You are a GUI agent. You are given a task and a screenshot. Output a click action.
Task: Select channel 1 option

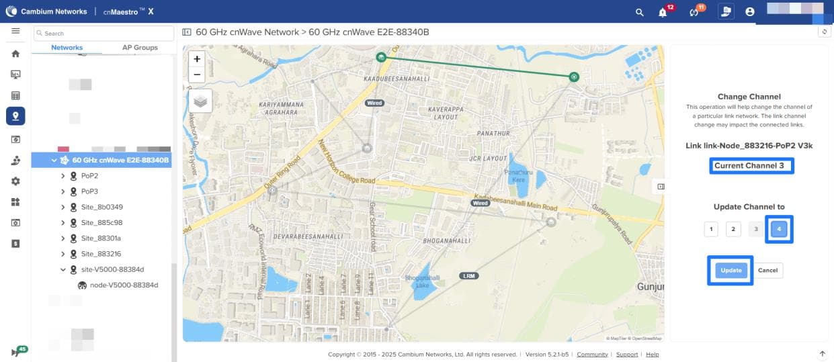tap(711, 229)
